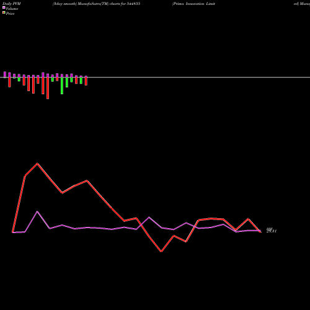Screen dimensions: 310x310
Task: Click the lowest trough of the red price line
Action: pyautogui.click(x=161, y=251)
